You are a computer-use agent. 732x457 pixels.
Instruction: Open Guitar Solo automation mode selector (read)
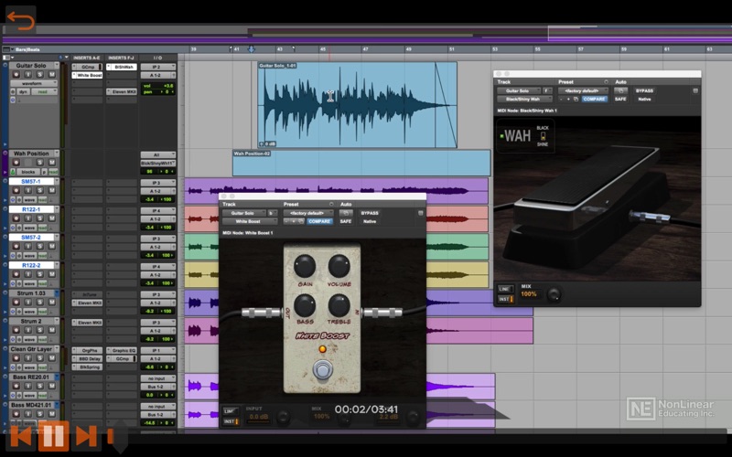pyautogui.click(x=44, y=92)
